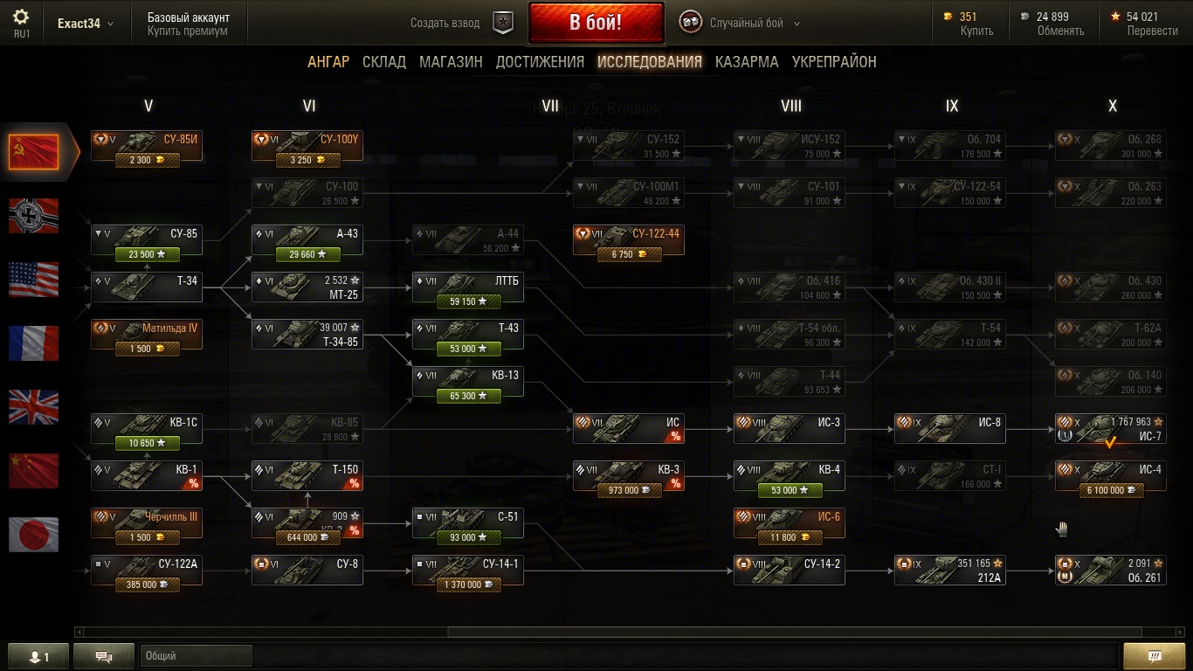The height and width of the screenshot is (671, 1193).
Task: Select the USSR nation flag
Action: click(34, 152)
